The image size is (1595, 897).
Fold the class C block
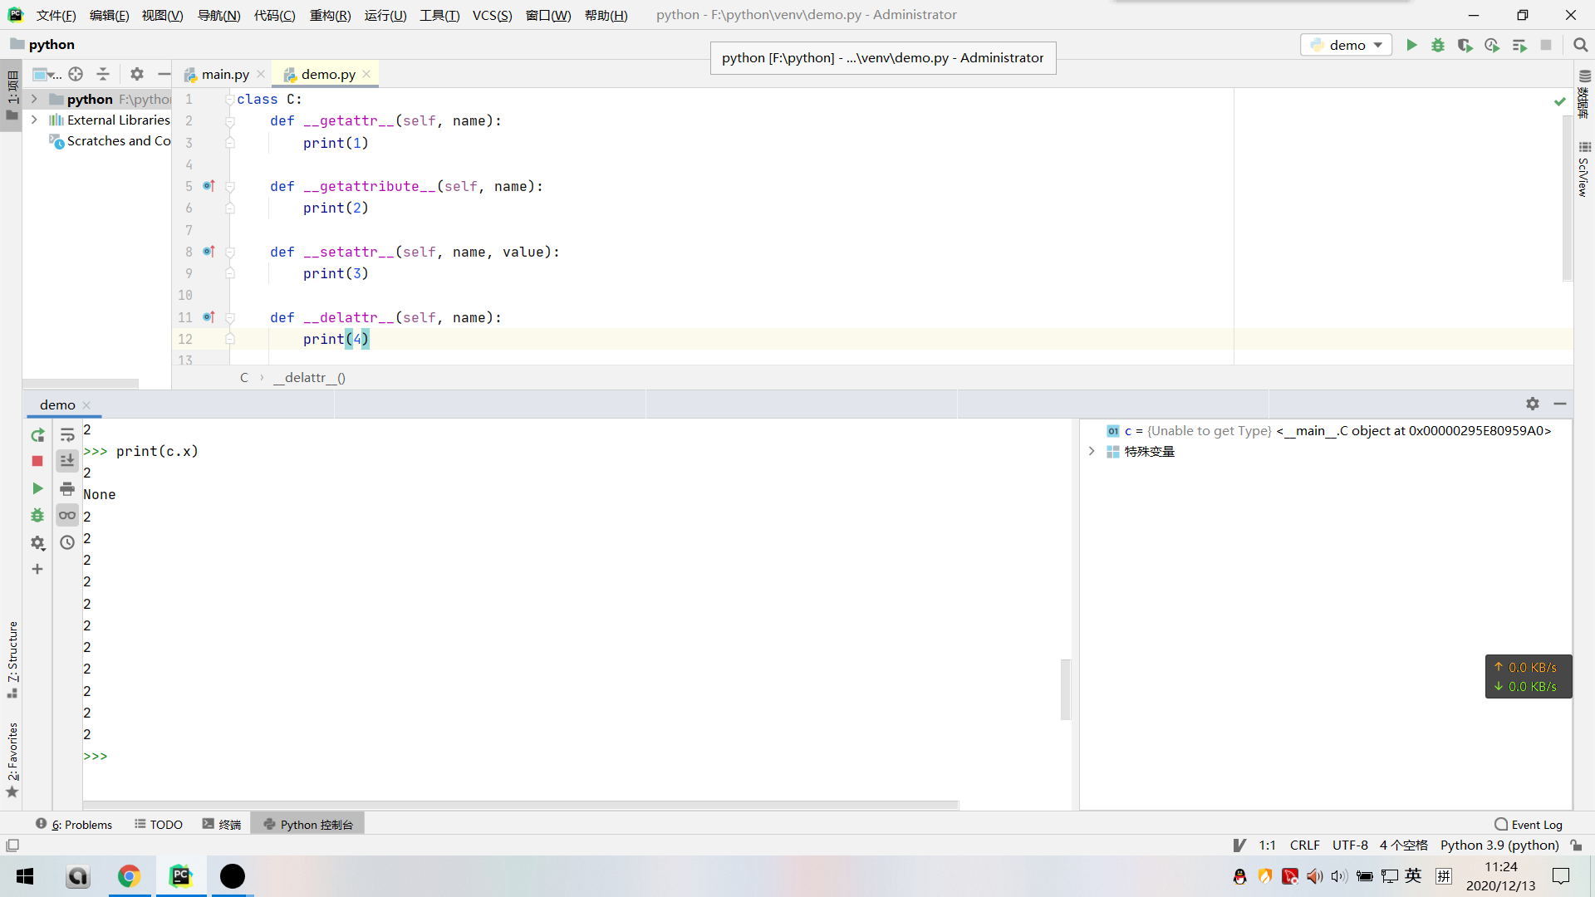click(229, 99)
